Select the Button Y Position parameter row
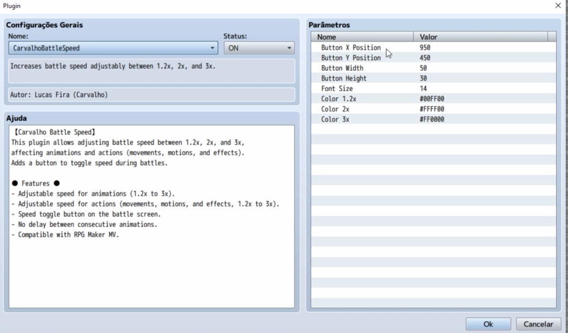 click(433, 57)
